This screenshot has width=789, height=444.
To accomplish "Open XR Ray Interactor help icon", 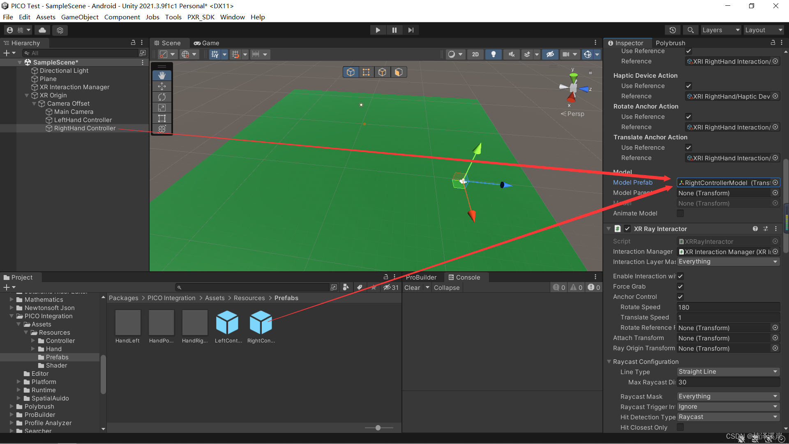I will [x=755, y=229].
